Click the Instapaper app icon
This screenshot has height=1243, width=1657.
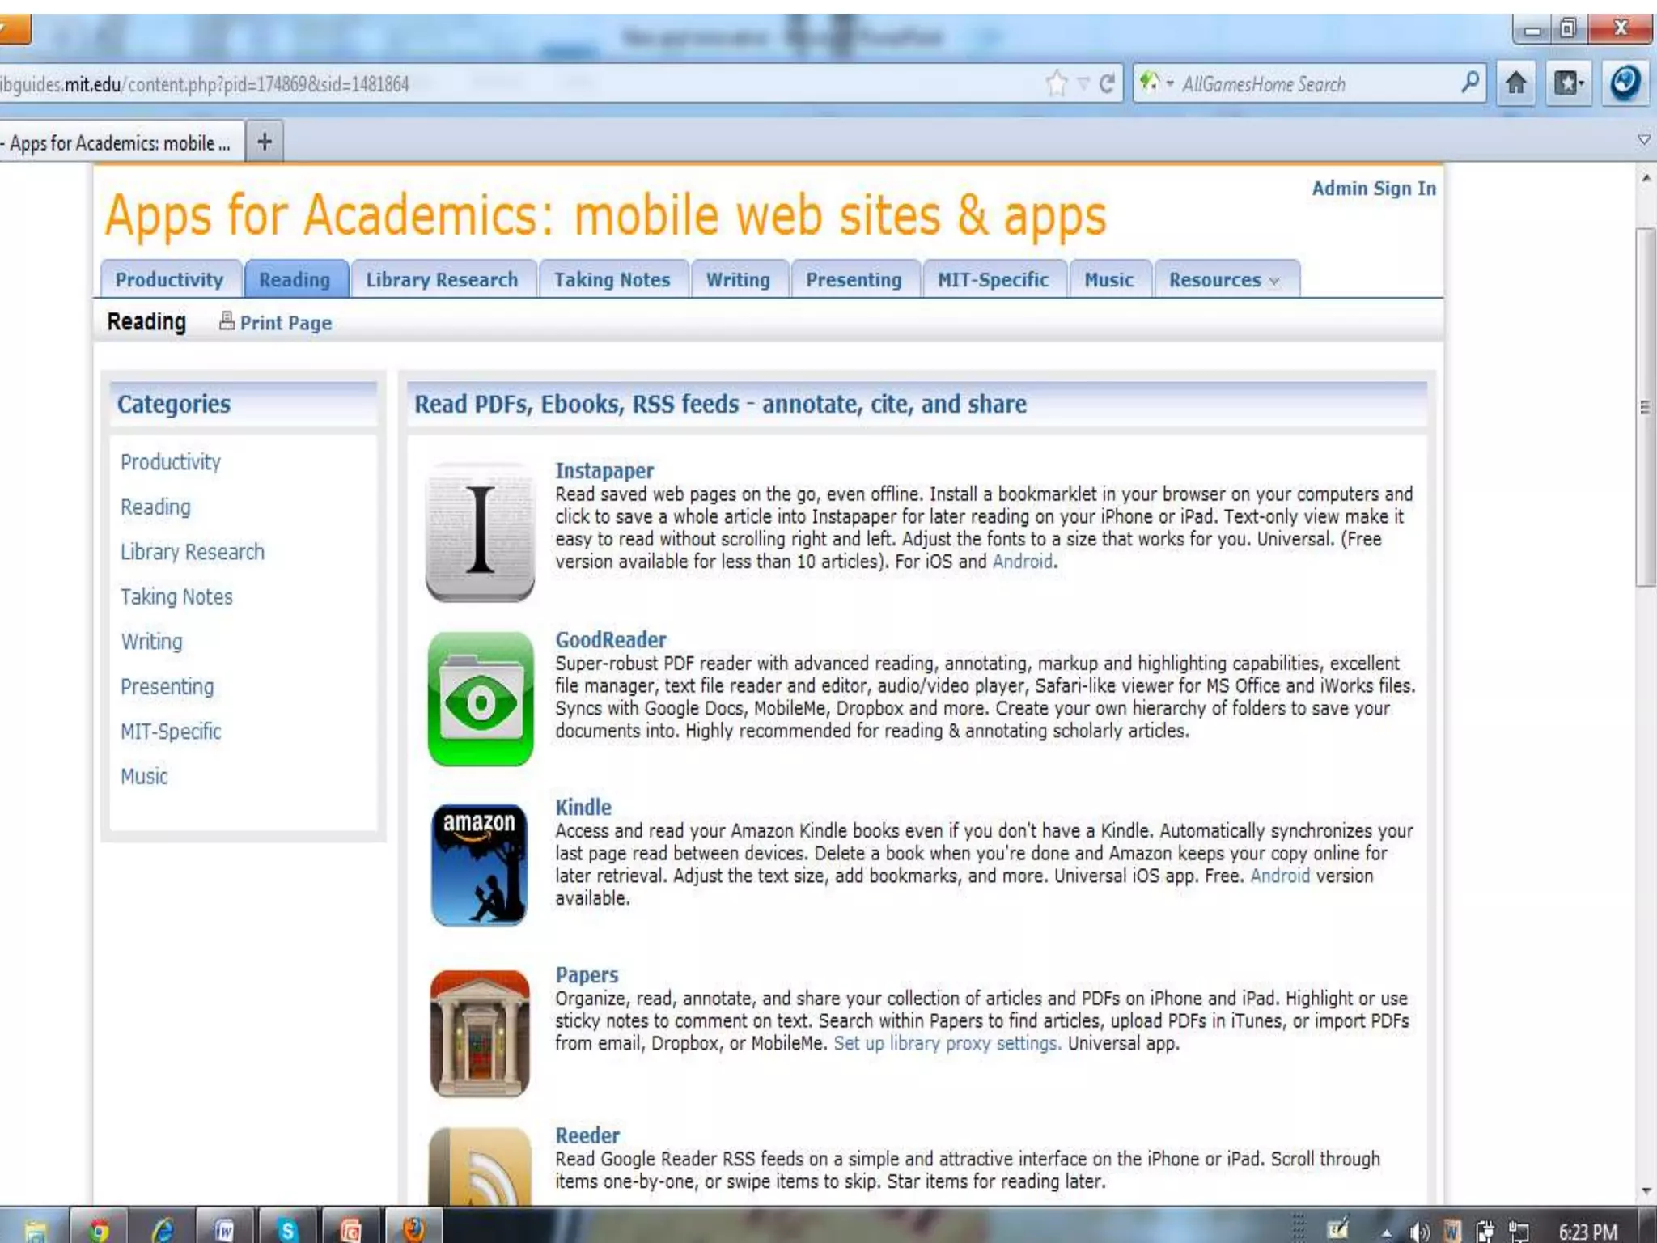pos(480,532)
